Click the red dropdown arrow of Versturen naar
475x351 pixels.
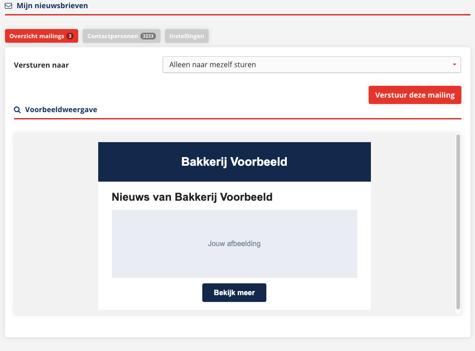455,64
